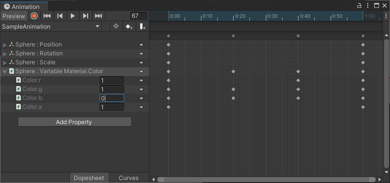The height and width of the screenshot is (183, 390).
Task: Click the vertical scrollbar up arrow
Action: [x=387, y=35]
